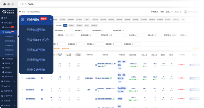204x108 pixels.
Task: Sort by the 最近阅读量 column
Action: tap(133, 55)
